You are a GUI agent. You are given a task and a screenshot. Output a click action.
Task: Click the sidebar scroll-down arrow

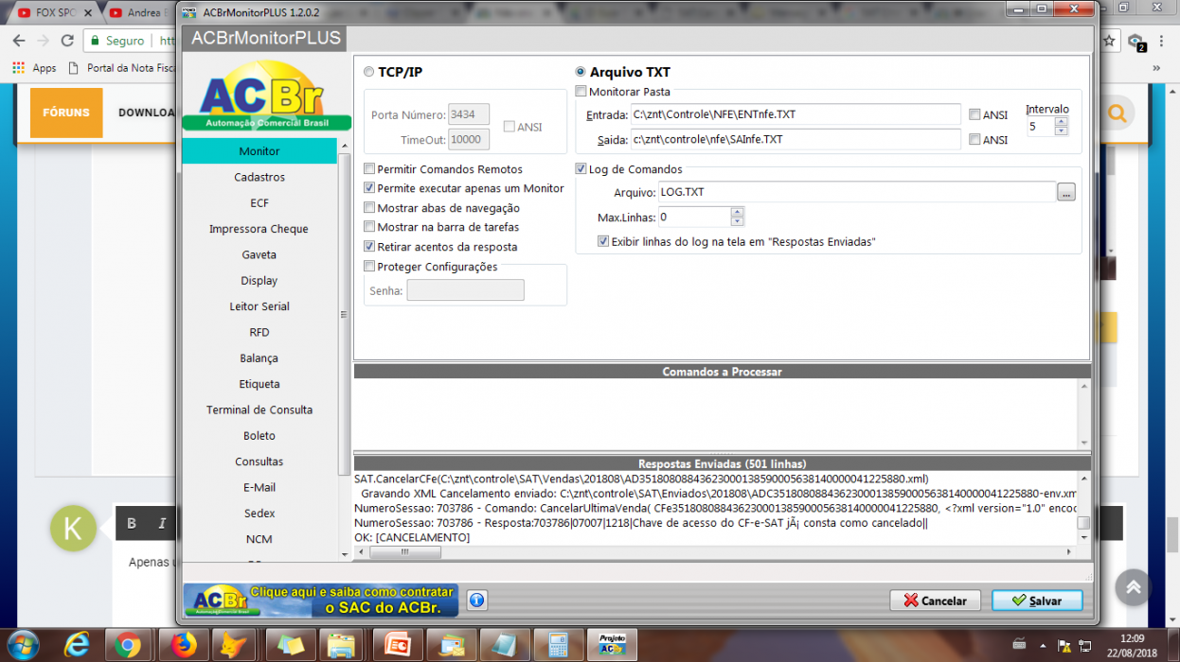(345, 554)
